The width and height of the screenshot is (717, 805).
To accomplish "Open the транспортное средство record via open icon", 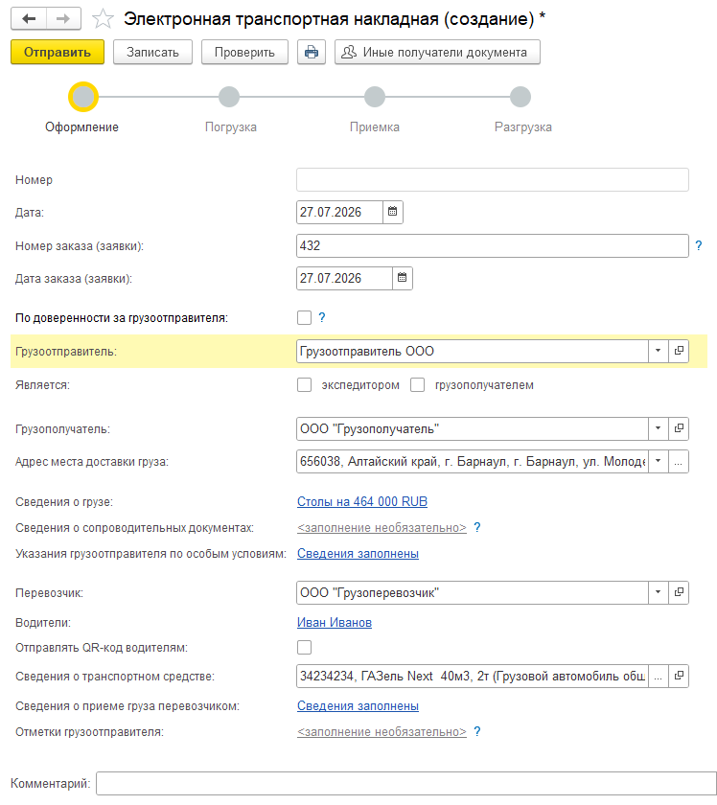I will point(679,677).
